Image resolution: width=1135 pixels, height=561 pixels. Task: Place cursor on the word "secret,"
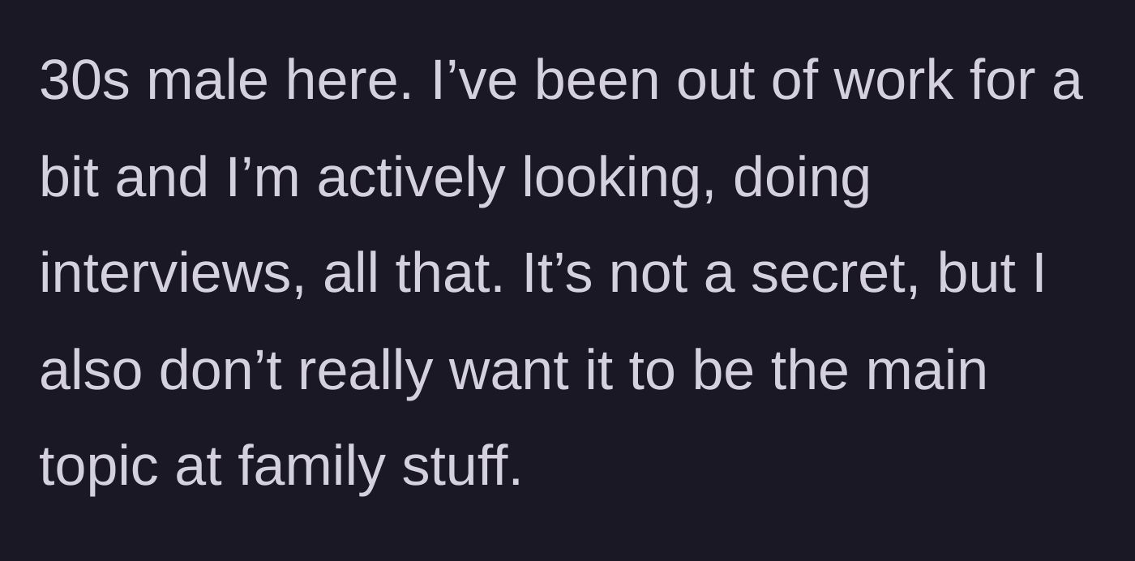pyautogui.click(x=835, y=274)
